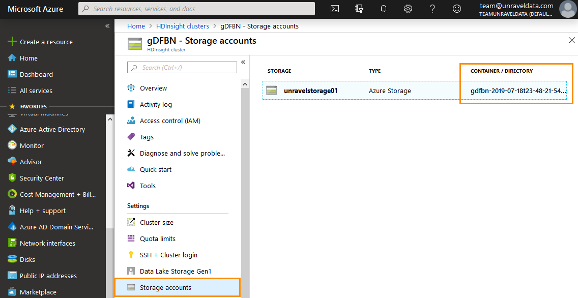Close the Storage accounts blade
This screenshot has height=298, width=578.
click(572, 40)
